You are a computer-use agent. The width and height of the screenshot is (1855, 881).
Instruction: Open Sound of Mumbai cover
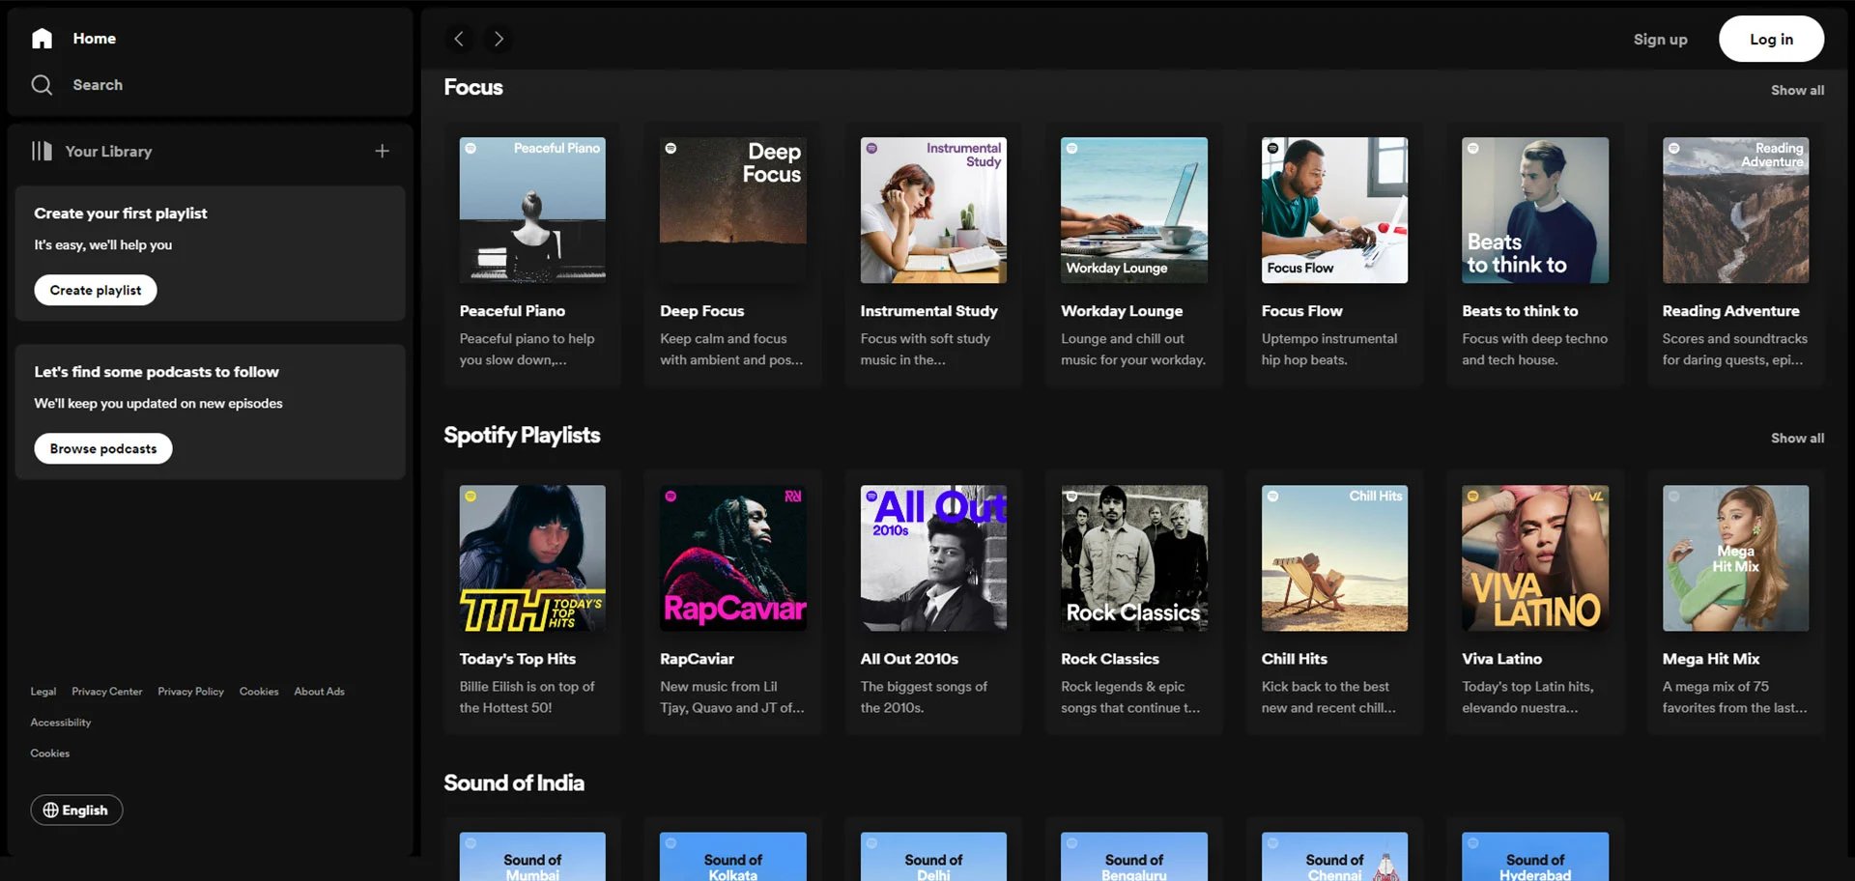532,857
